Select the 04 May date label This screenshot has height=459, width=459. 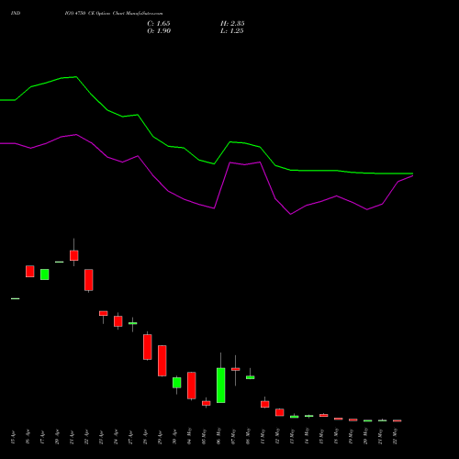pos(189,436)
